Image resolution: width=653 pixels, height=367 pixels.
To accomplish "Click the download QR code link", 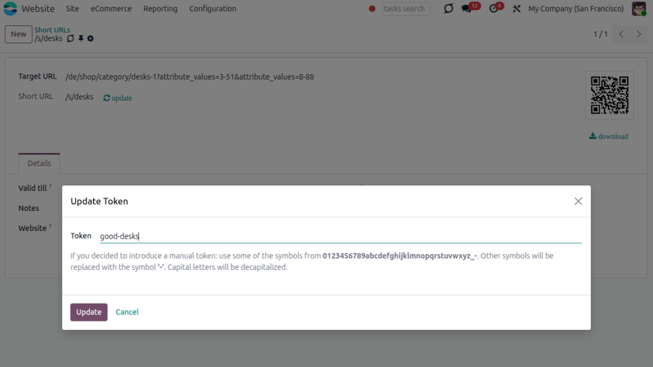I will pos(609,136).
